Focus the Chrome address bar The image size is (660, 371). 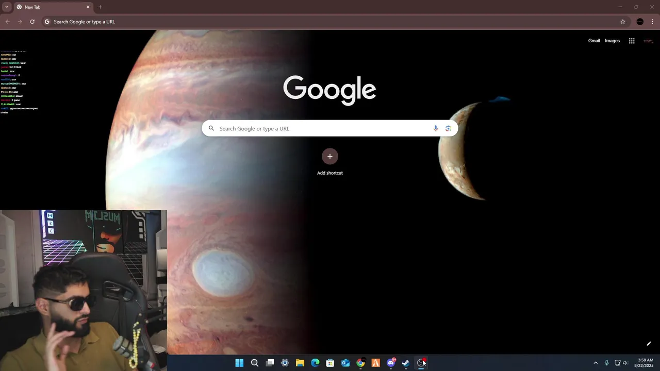tap(335, 22)
